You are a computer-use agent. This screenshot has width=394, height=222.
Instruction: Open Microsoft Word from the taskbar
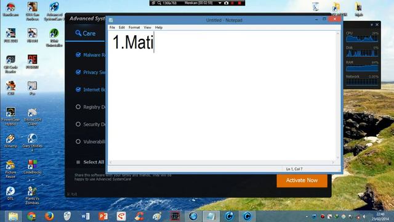[85, 216]
